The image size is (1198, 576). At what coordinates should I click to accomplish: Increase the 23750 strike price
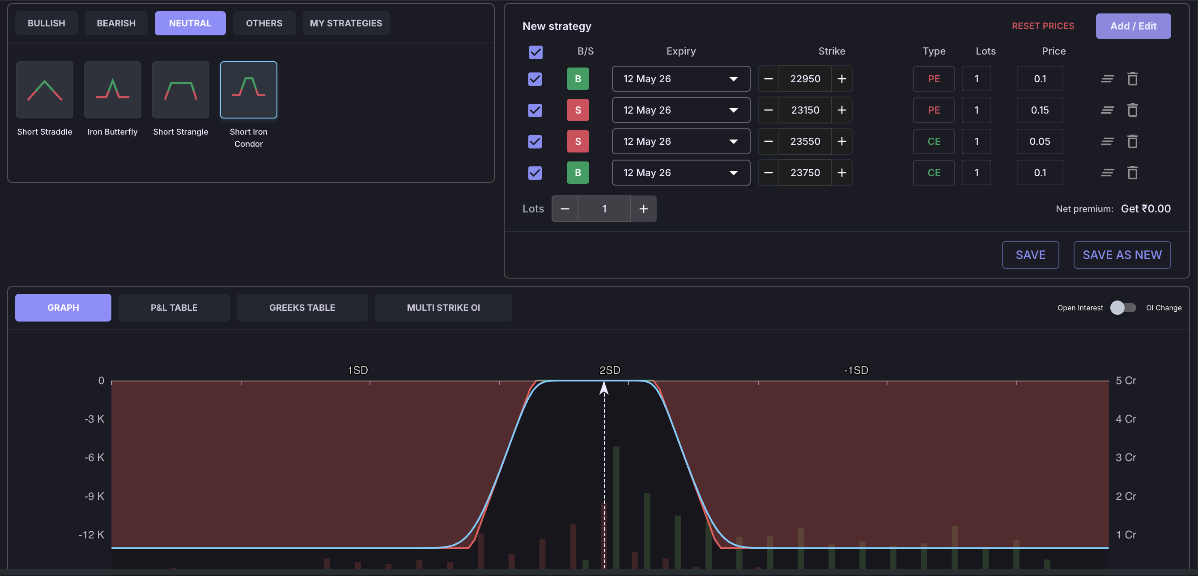(842, 173)
